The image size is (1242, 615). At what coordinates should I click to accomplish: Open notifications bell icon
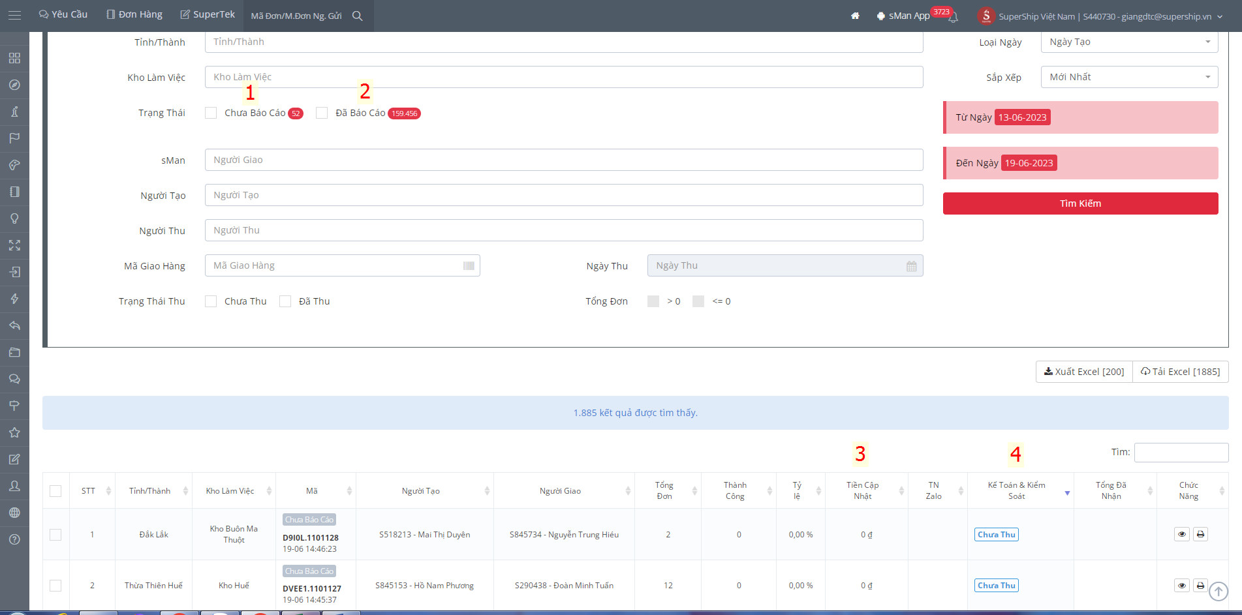[953, 17]
